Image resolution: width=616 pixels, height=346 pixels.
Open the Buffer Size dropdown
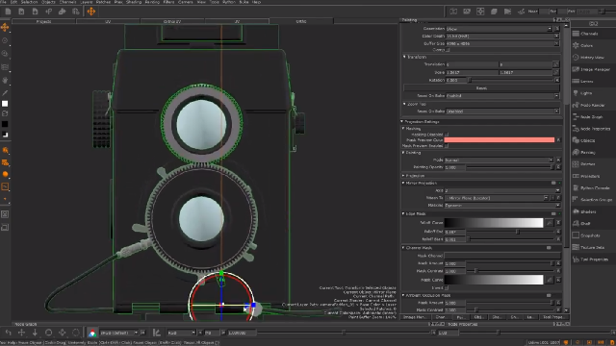coord(502,43)
